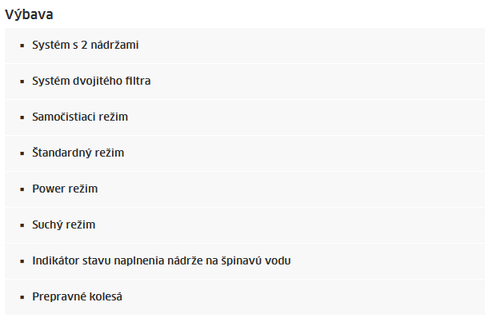497x322 pixels.
Task: Select the bullet before Samočistiaci režim
Action: pyautogui.click(x=22, y=117)
